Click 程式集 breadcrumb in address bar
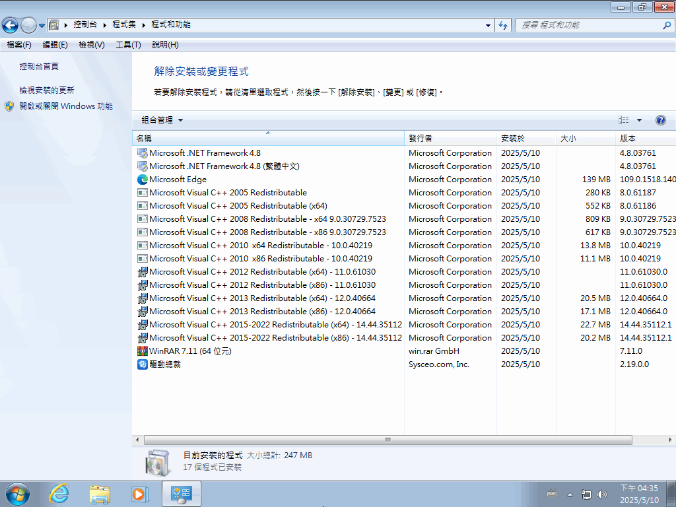 pos(123,24)
